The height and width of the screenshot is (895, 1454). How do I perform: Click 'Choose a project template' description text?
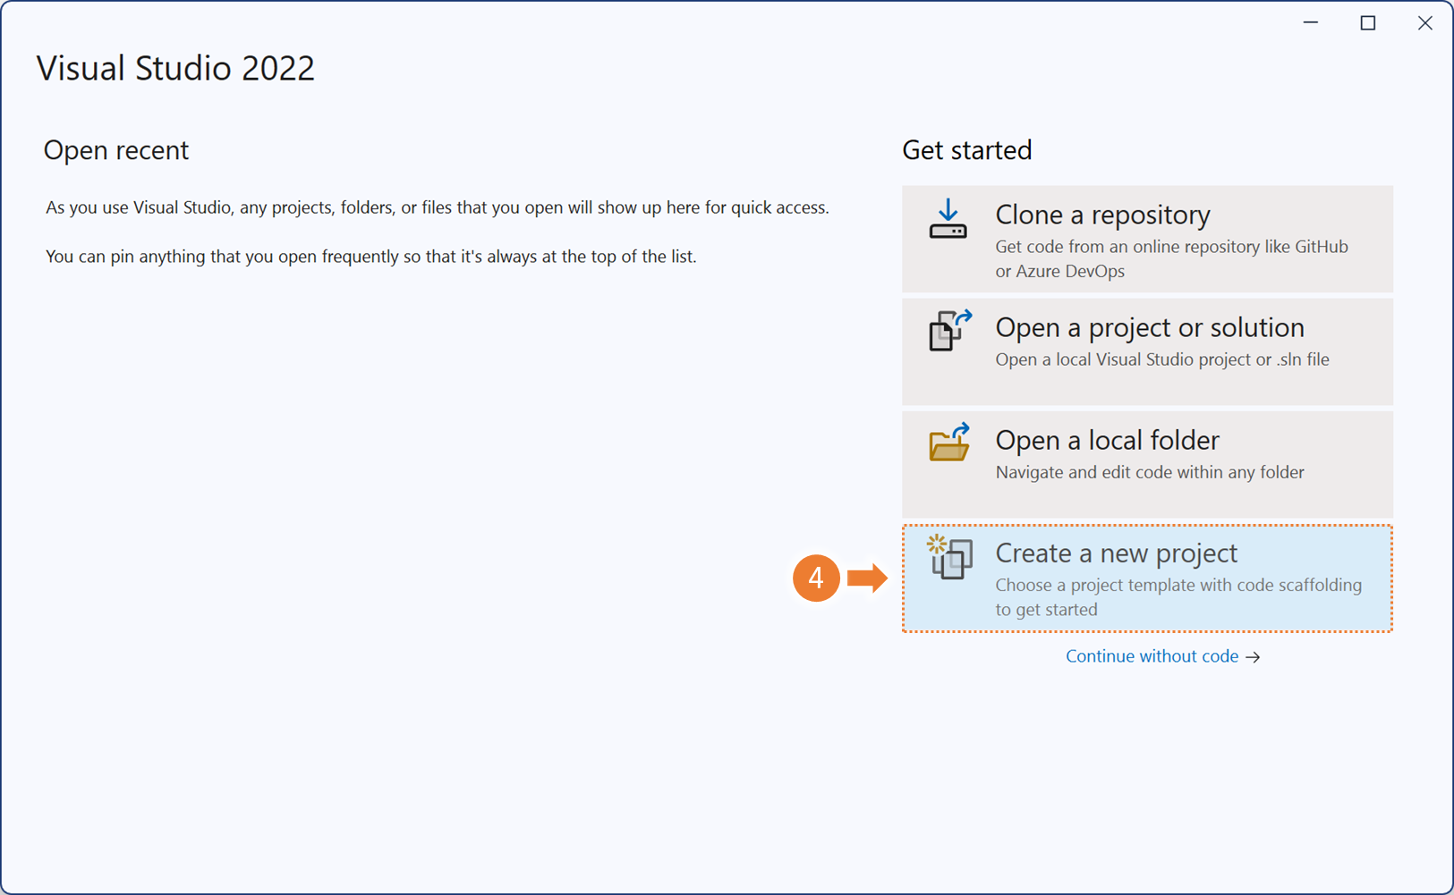tap(1179, 597)
